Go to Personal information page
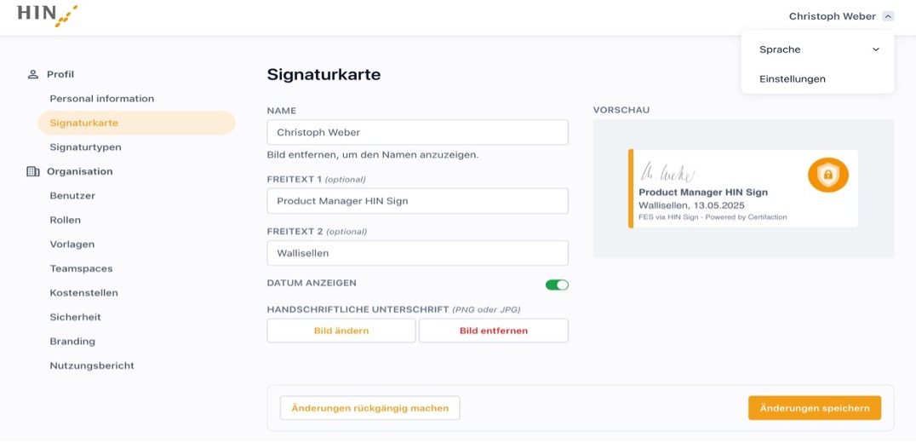 point(101,99)
